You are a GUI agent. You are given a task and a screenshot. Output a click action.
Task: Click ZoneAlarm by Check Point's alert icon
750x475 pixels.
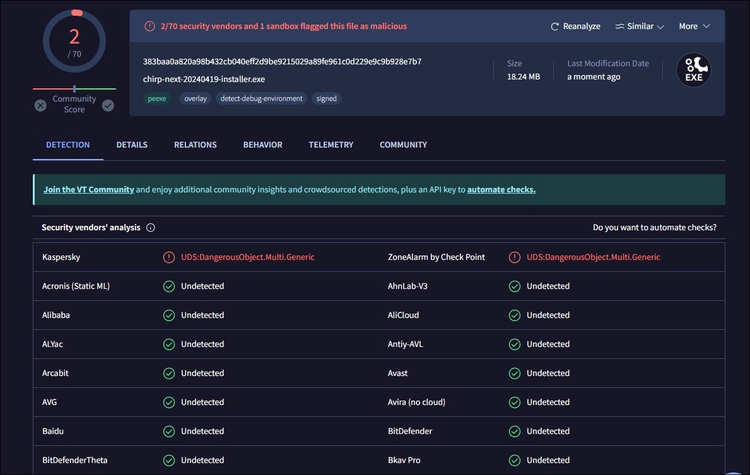point(515,257)
